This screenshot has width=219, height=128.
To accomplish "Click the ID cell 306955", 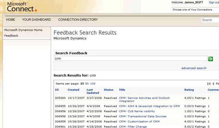I will coord(60,106).
